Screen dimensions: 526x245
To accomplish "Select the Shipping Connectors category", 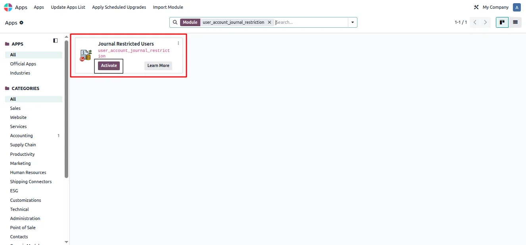I will [33, 182].
